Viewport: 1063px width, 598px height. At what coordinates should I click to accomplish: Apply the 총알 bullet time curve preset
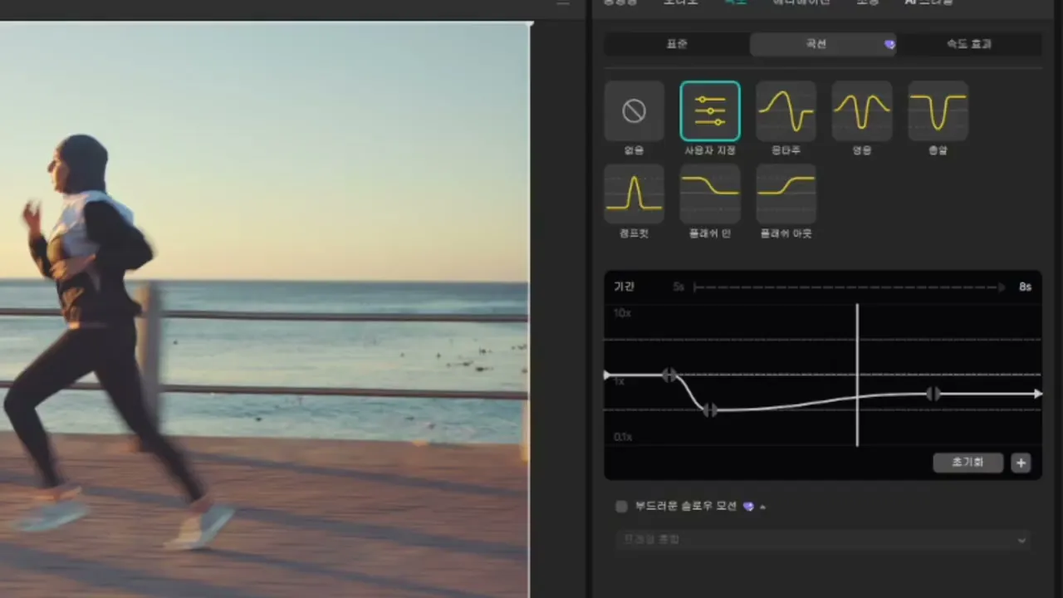click(x=938, y=111)
